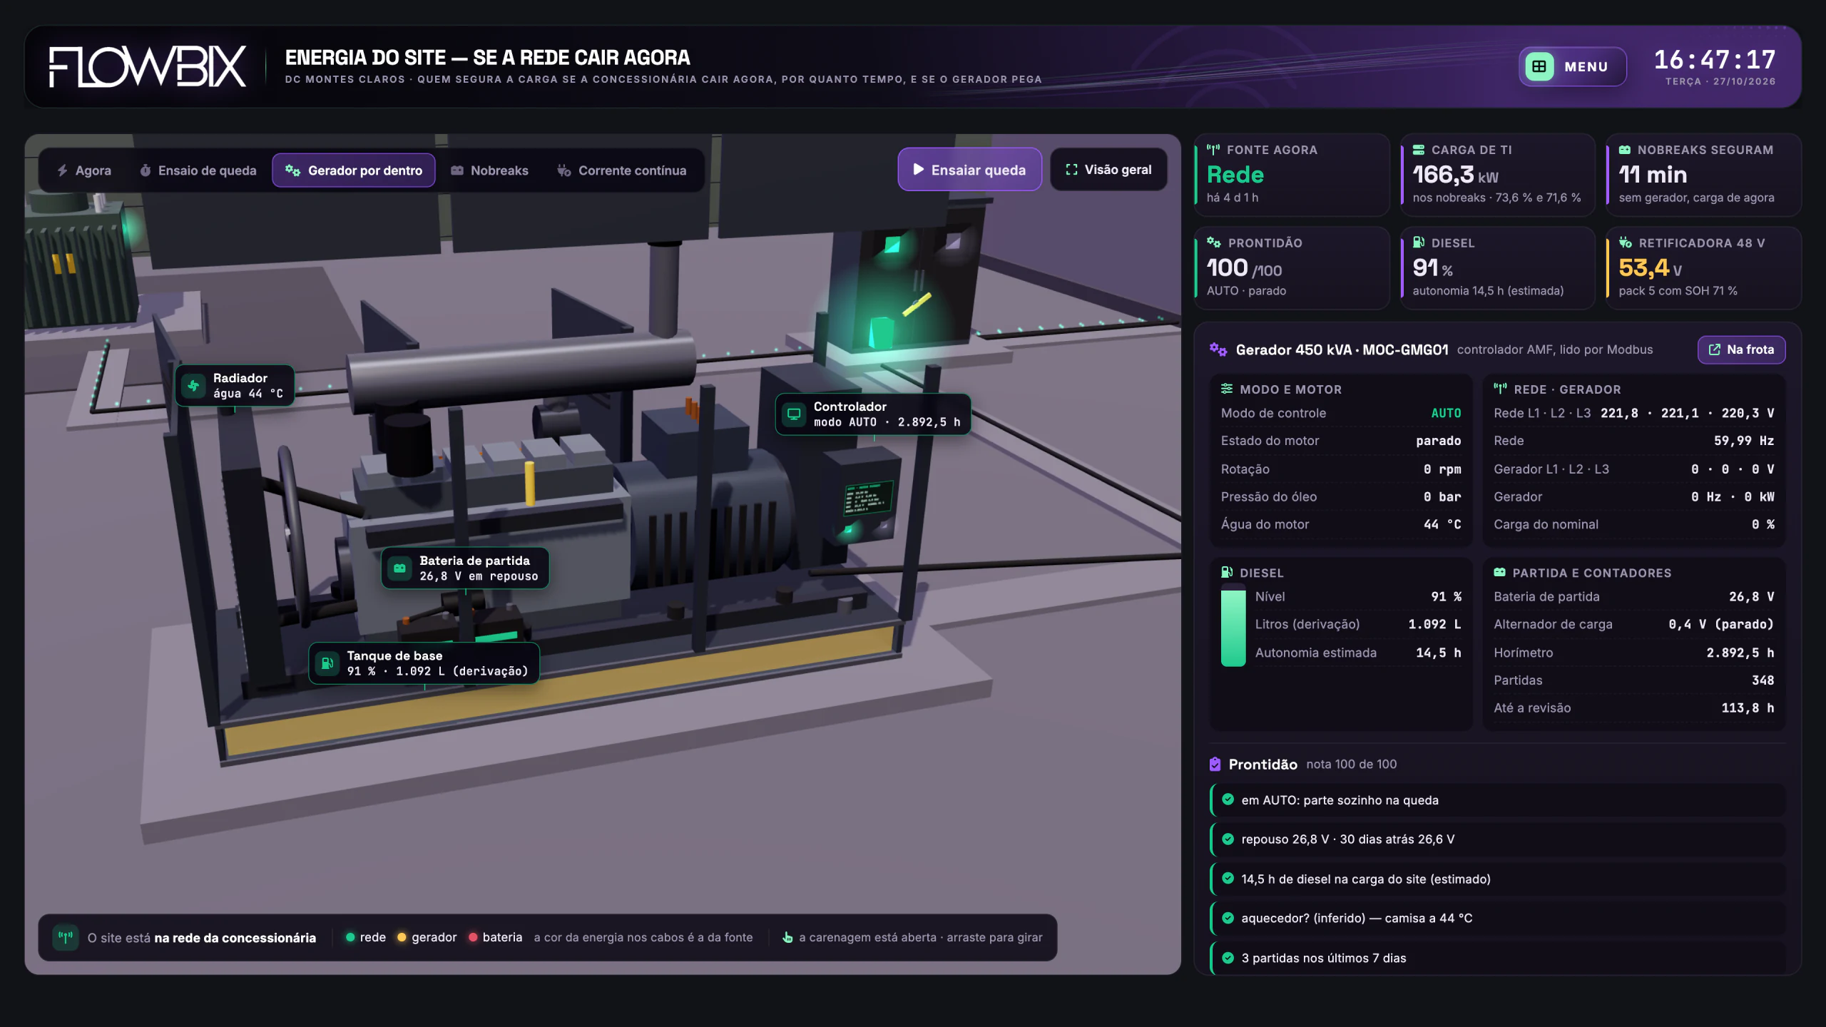Open the Ensaio de queda tab
The image size is (1826, 1027).
point(198,170)
